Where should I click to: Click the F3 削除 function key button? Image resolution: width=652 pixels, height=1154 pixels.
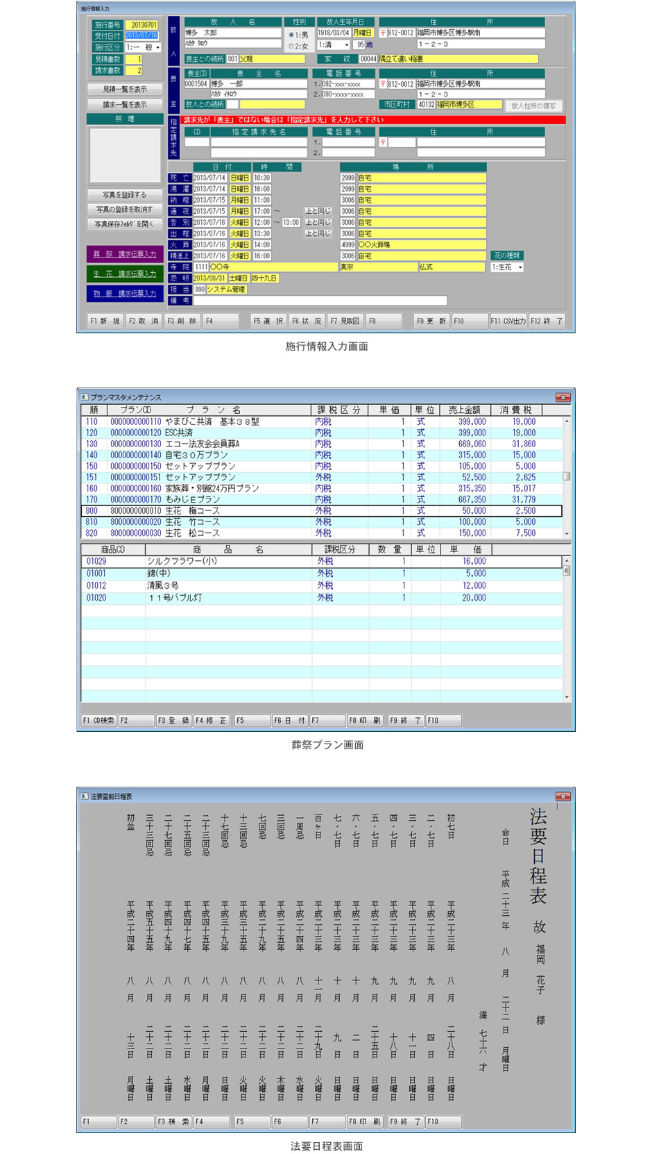[x=182, y=321]
